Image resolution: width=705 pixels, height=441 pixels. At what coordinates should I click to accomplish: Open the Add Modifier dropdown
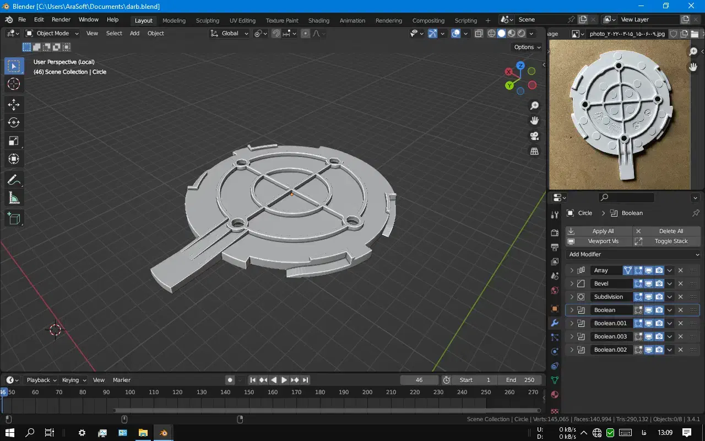click(x=633, y=254)
